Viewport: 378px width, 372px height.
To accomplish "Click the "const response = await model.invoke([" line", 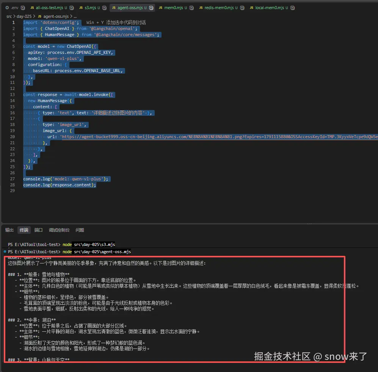I will click(x=68, y=95).
